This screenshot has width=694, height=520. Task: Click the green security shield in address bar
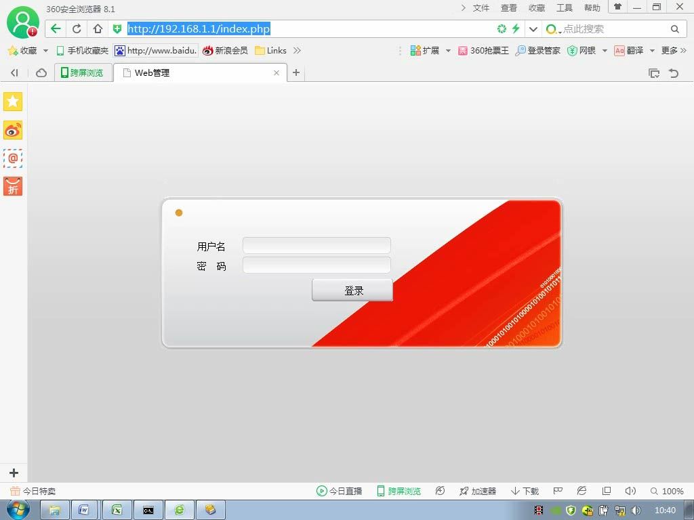coord(117,29)
